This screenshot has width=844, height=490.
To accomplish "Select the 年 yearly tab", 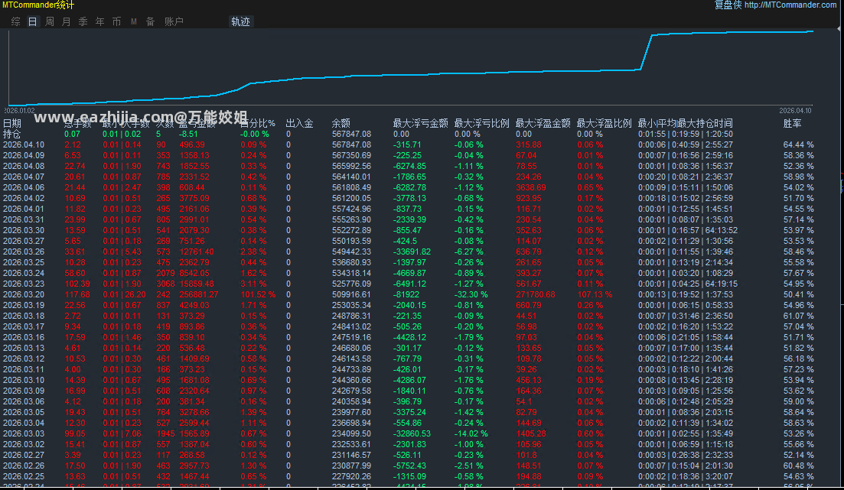I will 99,21.
